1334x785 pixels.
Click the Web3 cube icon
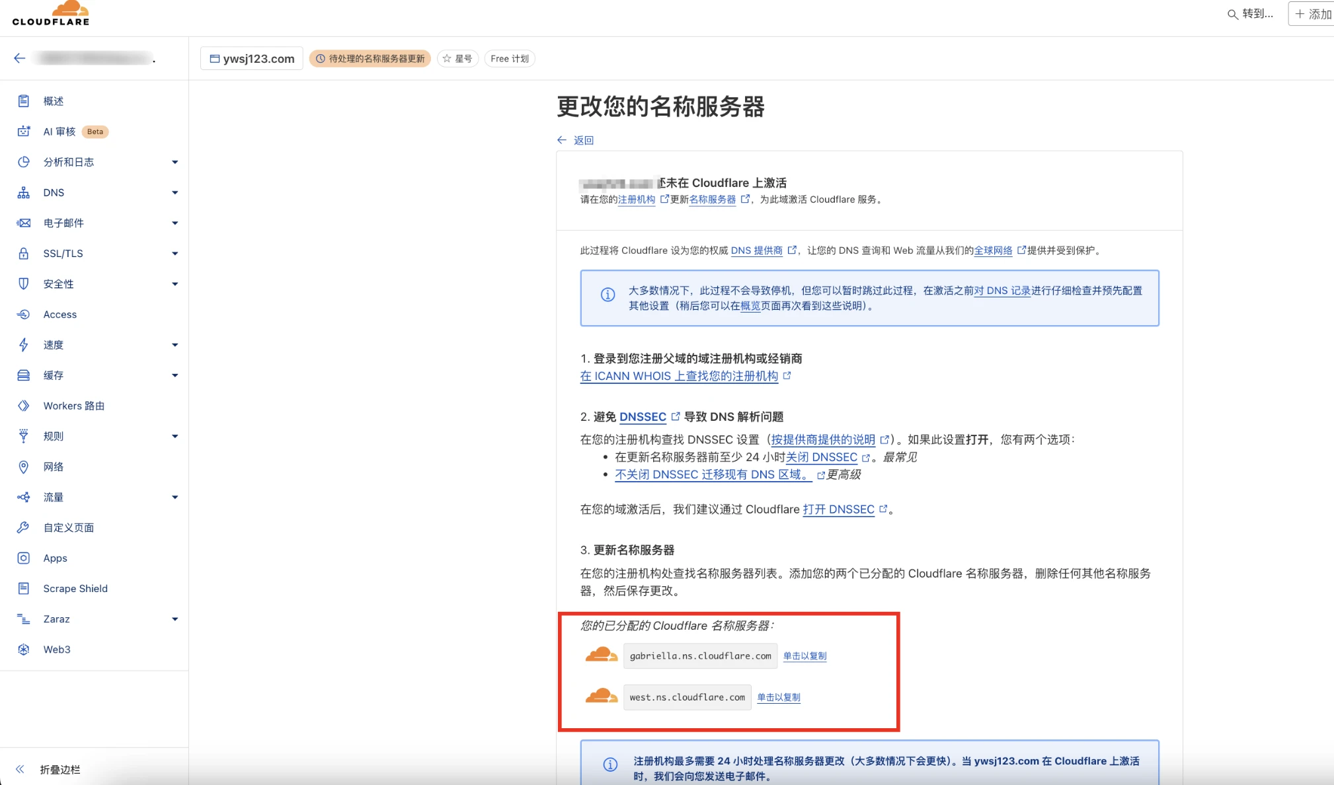pos(24,650)
